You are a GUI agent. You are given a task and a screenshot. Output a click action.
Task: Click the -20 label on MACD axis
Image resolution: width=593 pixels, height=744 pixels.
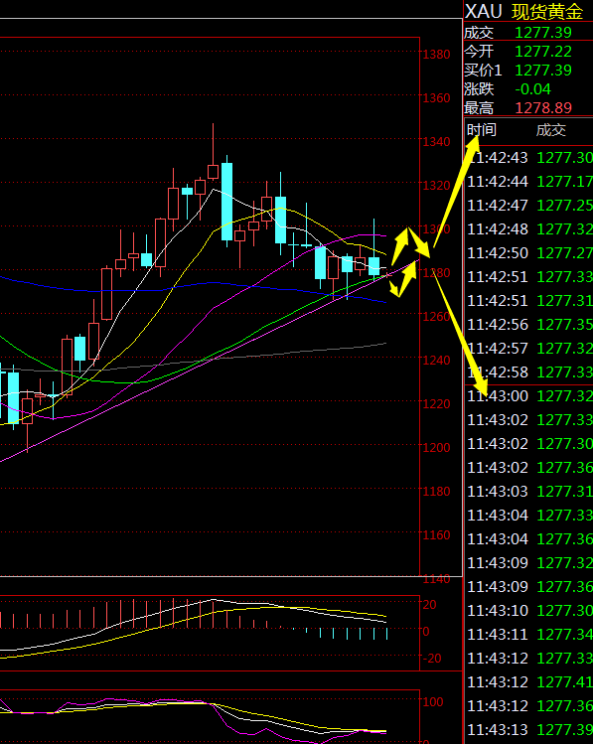tap(432, 659)
